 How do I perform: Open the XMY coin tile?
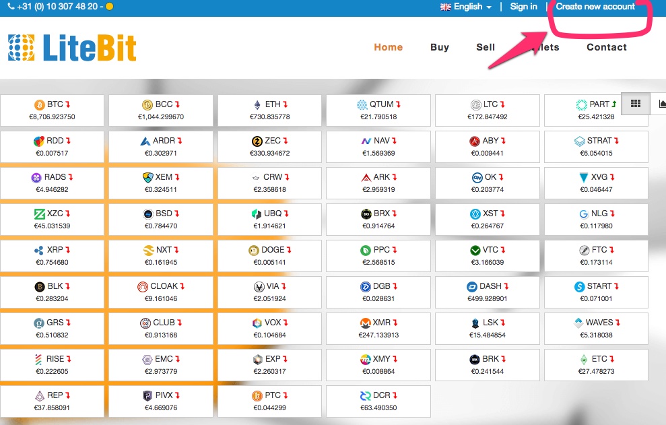click(x=378, y=364)
